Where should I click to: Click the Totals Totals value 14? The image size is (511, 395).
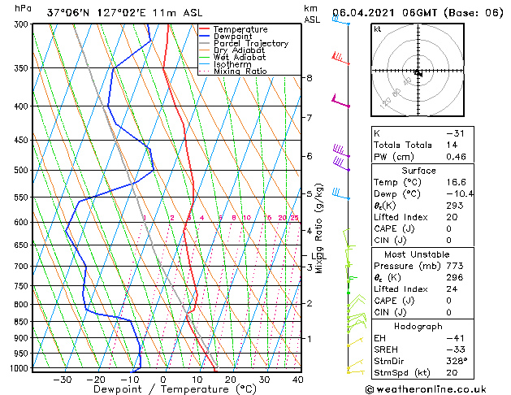(452, 145)
